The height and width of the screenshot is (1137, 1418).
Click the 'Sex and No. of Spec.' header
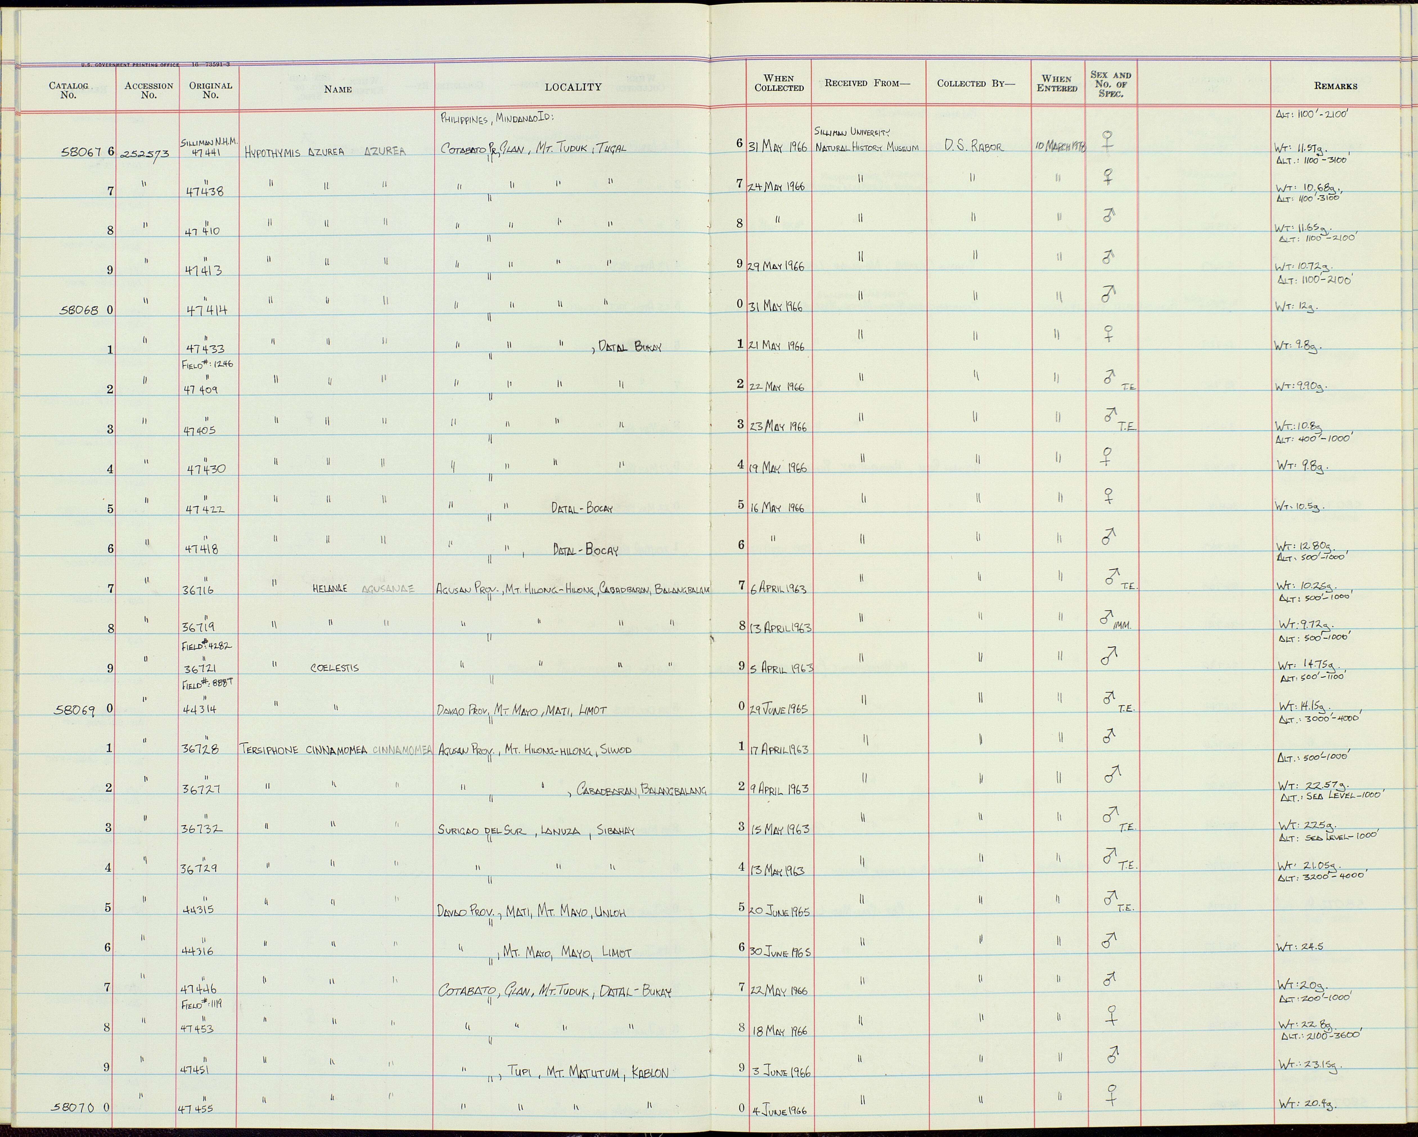point(1111,84)
